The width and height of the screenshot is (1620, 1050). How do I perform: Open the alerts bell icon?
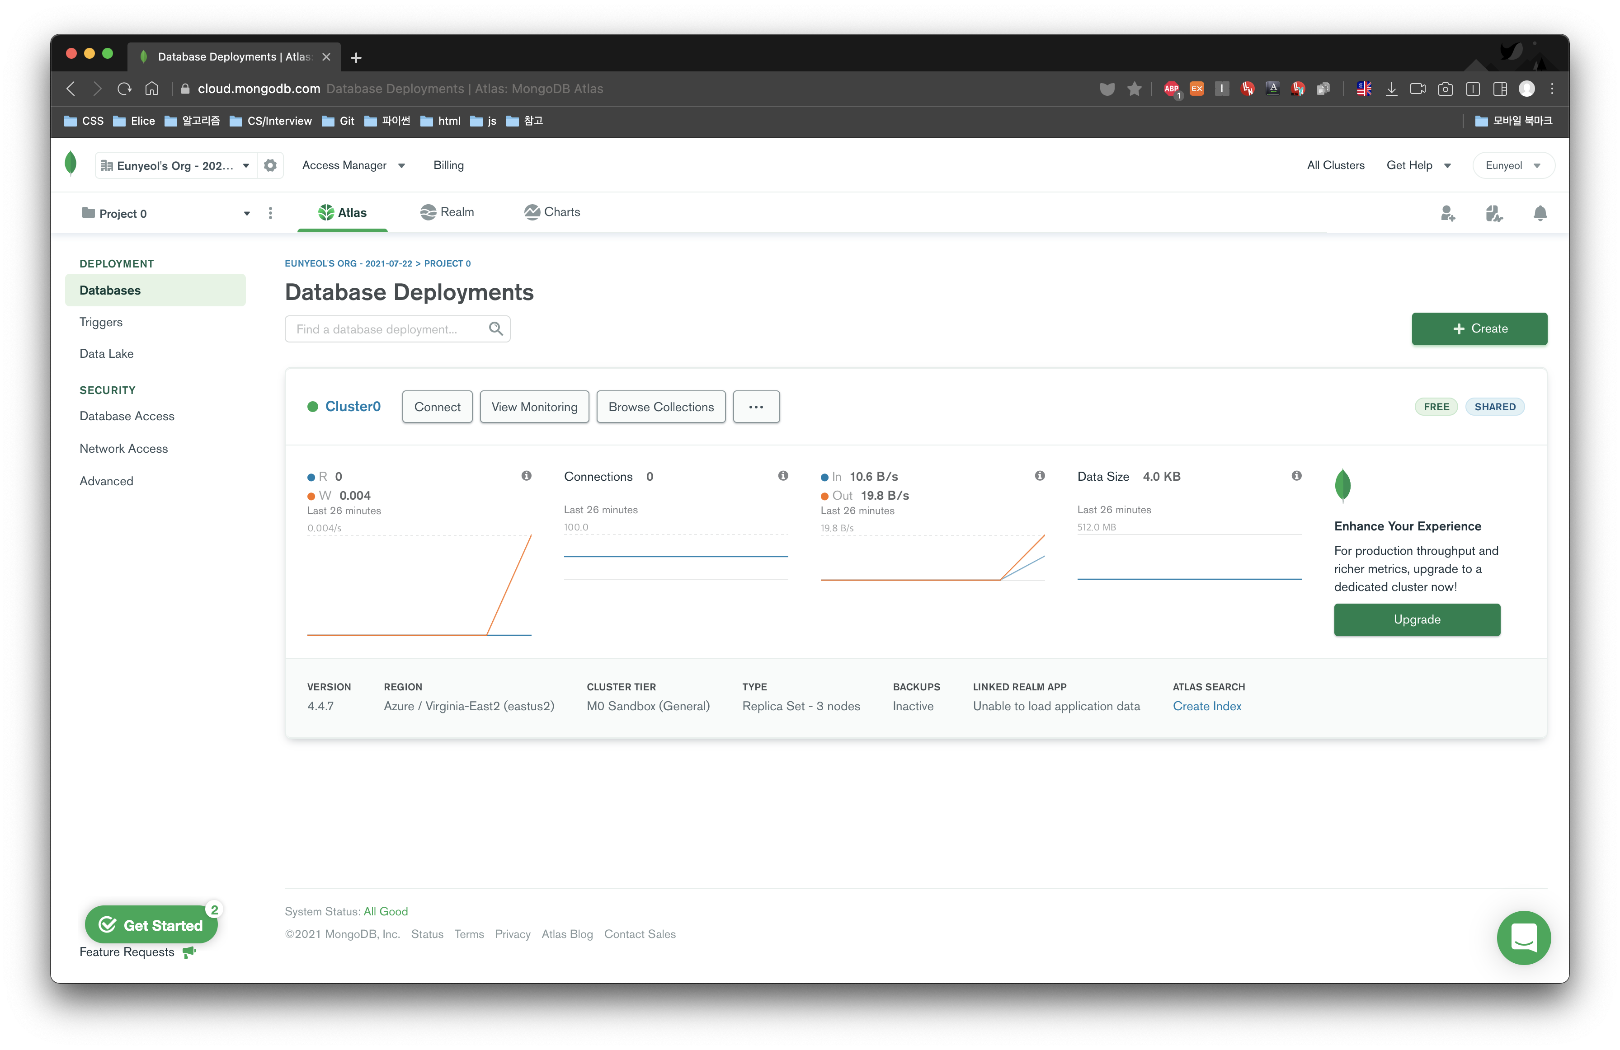pos(1540,214)
